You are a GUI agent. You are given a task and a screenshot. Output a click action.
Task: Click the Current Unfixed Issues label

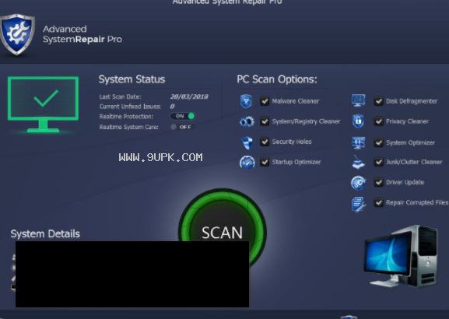point(130,107)
